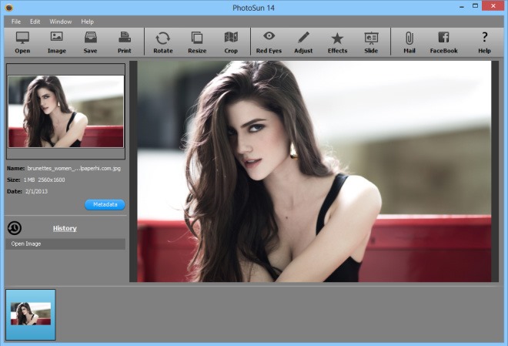Image resolution: width=508 pixels, height=346 pixels.
Task: Start the Slide show tool
Action: [x=371, y=42]
